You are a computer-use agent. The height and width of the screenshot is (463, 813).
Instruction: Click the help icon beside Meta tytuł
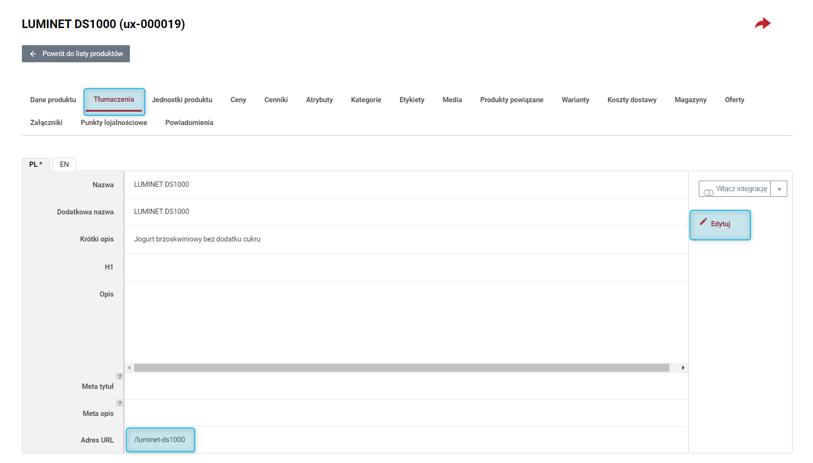120,376
